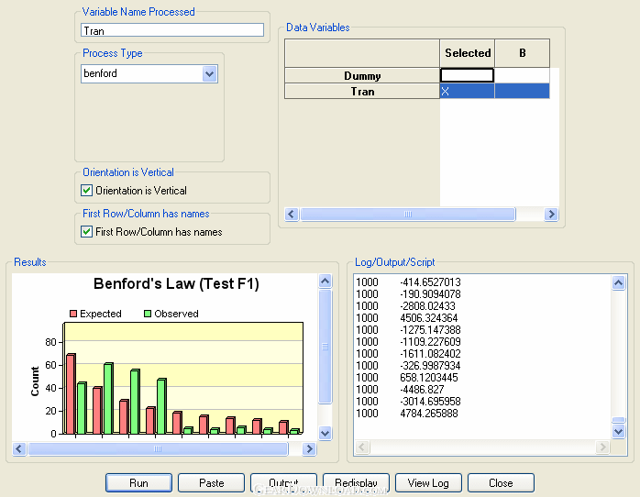
Task: Click the Count axis label on chart
Action: [35, 381]
